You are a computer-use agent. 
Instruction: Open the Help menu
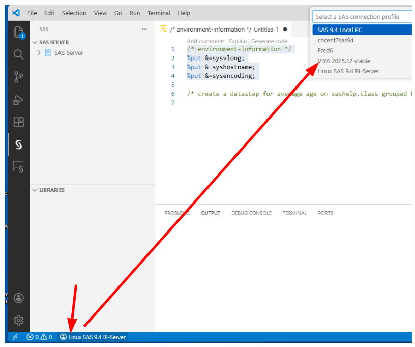[x=184, y=13]
